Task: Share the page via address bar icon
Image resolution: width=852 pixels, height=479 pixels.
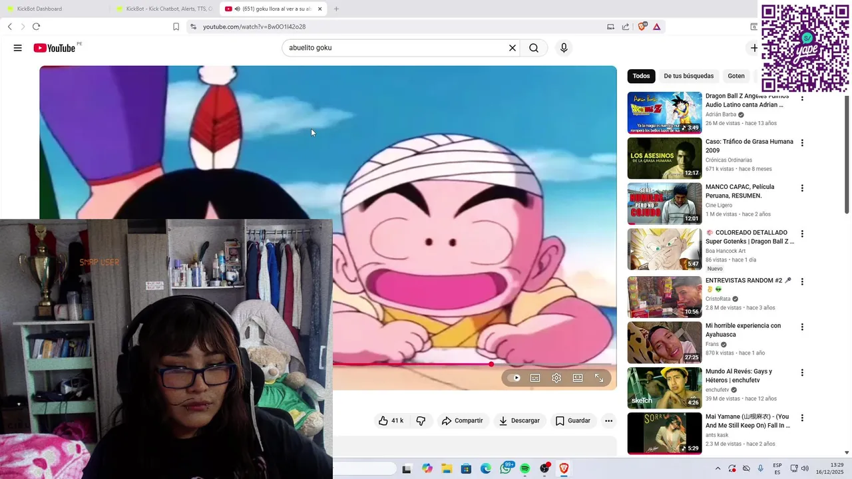Action: click(626, 27)
